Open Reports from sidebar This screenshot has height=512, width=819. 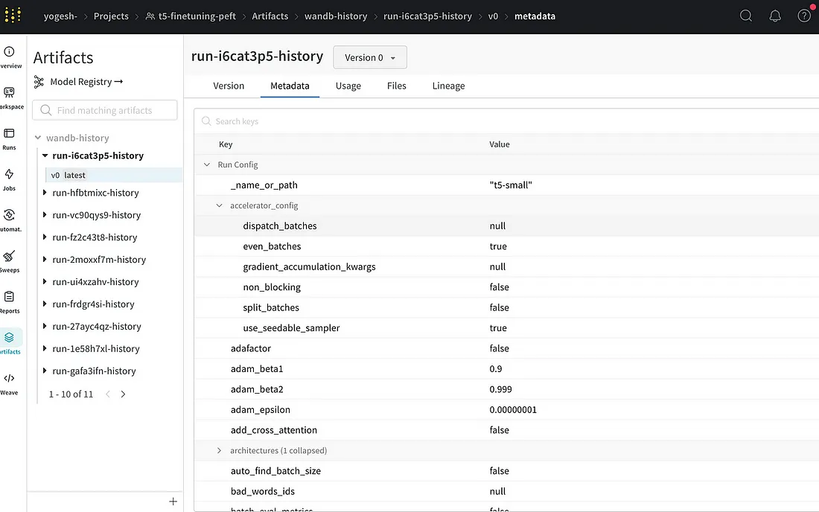click(10, 301)
